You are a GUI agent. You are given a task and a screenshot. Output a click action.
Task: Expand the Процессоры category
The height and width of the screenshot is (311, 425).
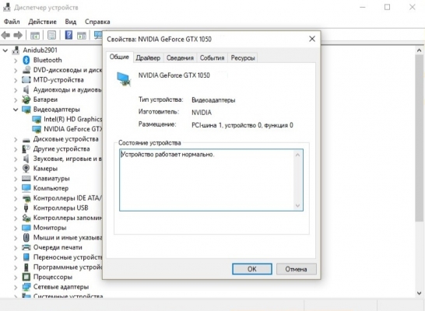(16, 277)
